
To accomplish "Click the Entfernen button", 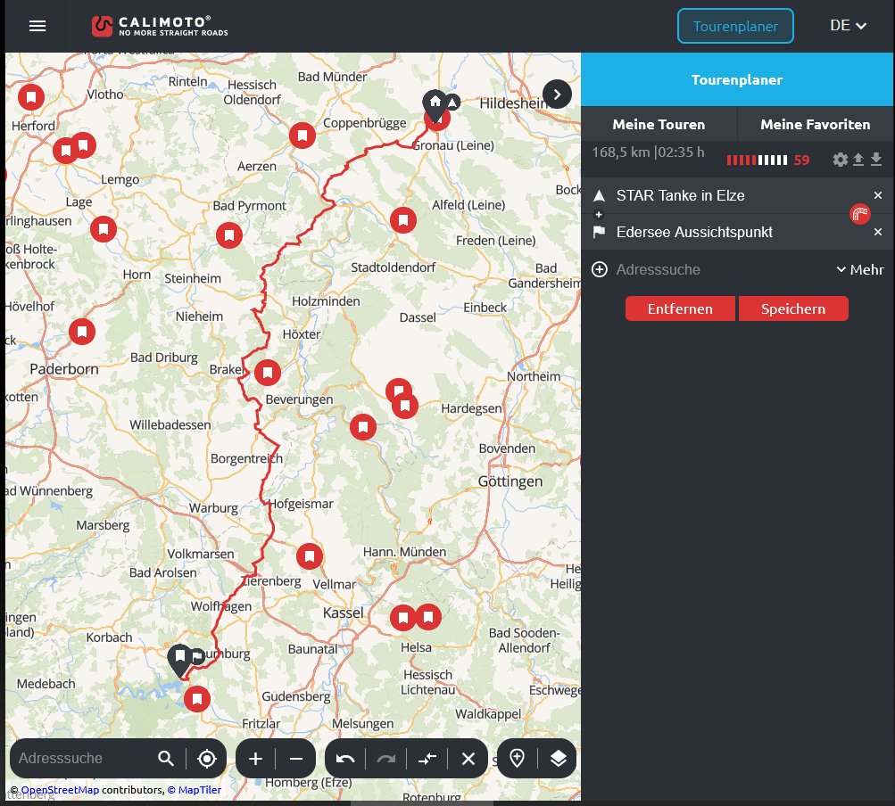I will [x=680, y=309].
